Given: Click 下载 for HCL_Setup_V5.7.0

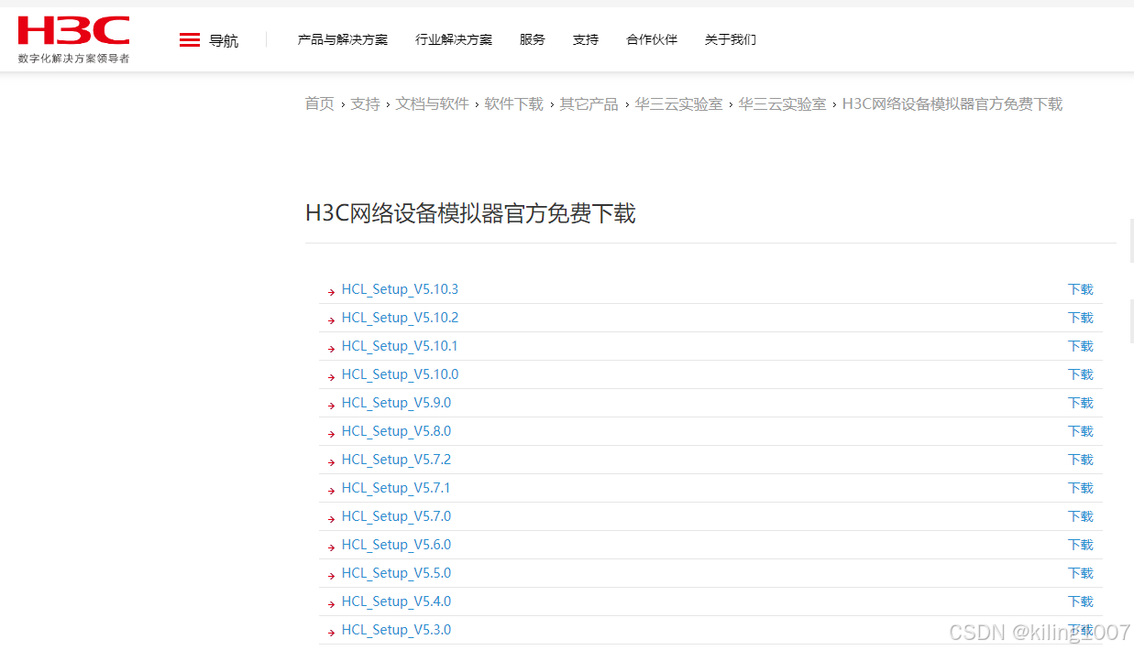Looking at the screenshot, I should [1081, 516].
